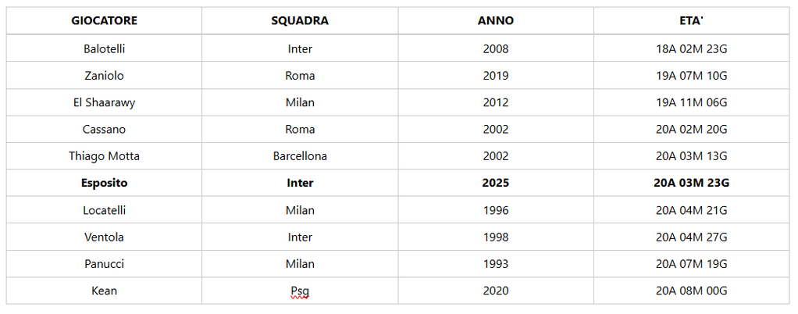Click the Locatelli name cell
Image resolution: width=798 pixels, height=314 pixels.
tap(104, 210)
